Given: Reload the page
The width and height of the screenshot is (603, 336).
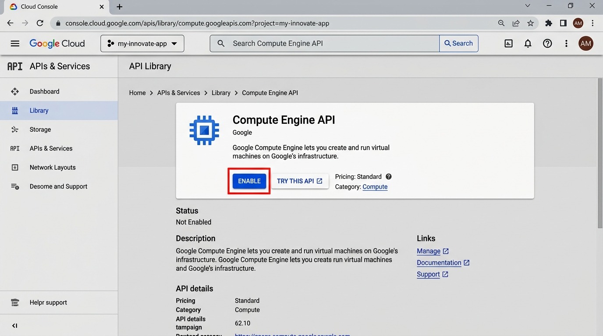Looking at the screenshot, I should click(x=40, y=23).
